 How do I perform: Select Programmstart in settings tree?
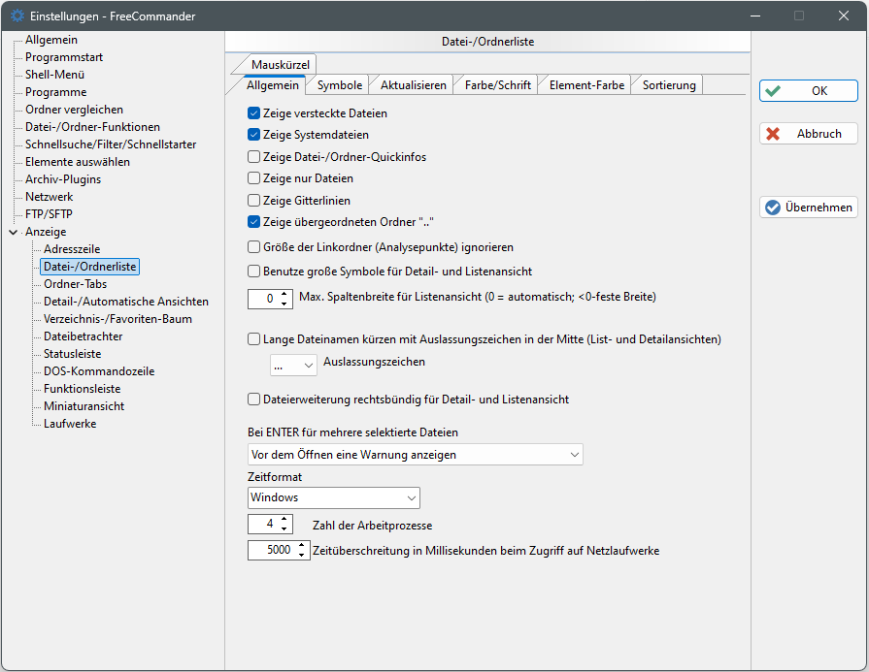(x=64, y=57)
